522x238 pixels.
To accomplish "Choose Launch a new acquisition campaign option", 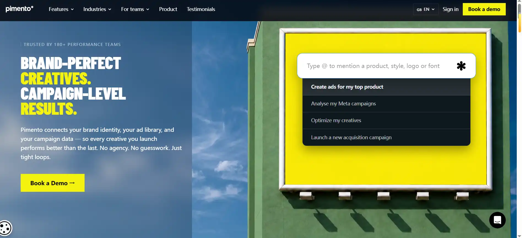I will click(x=386, y=137).
